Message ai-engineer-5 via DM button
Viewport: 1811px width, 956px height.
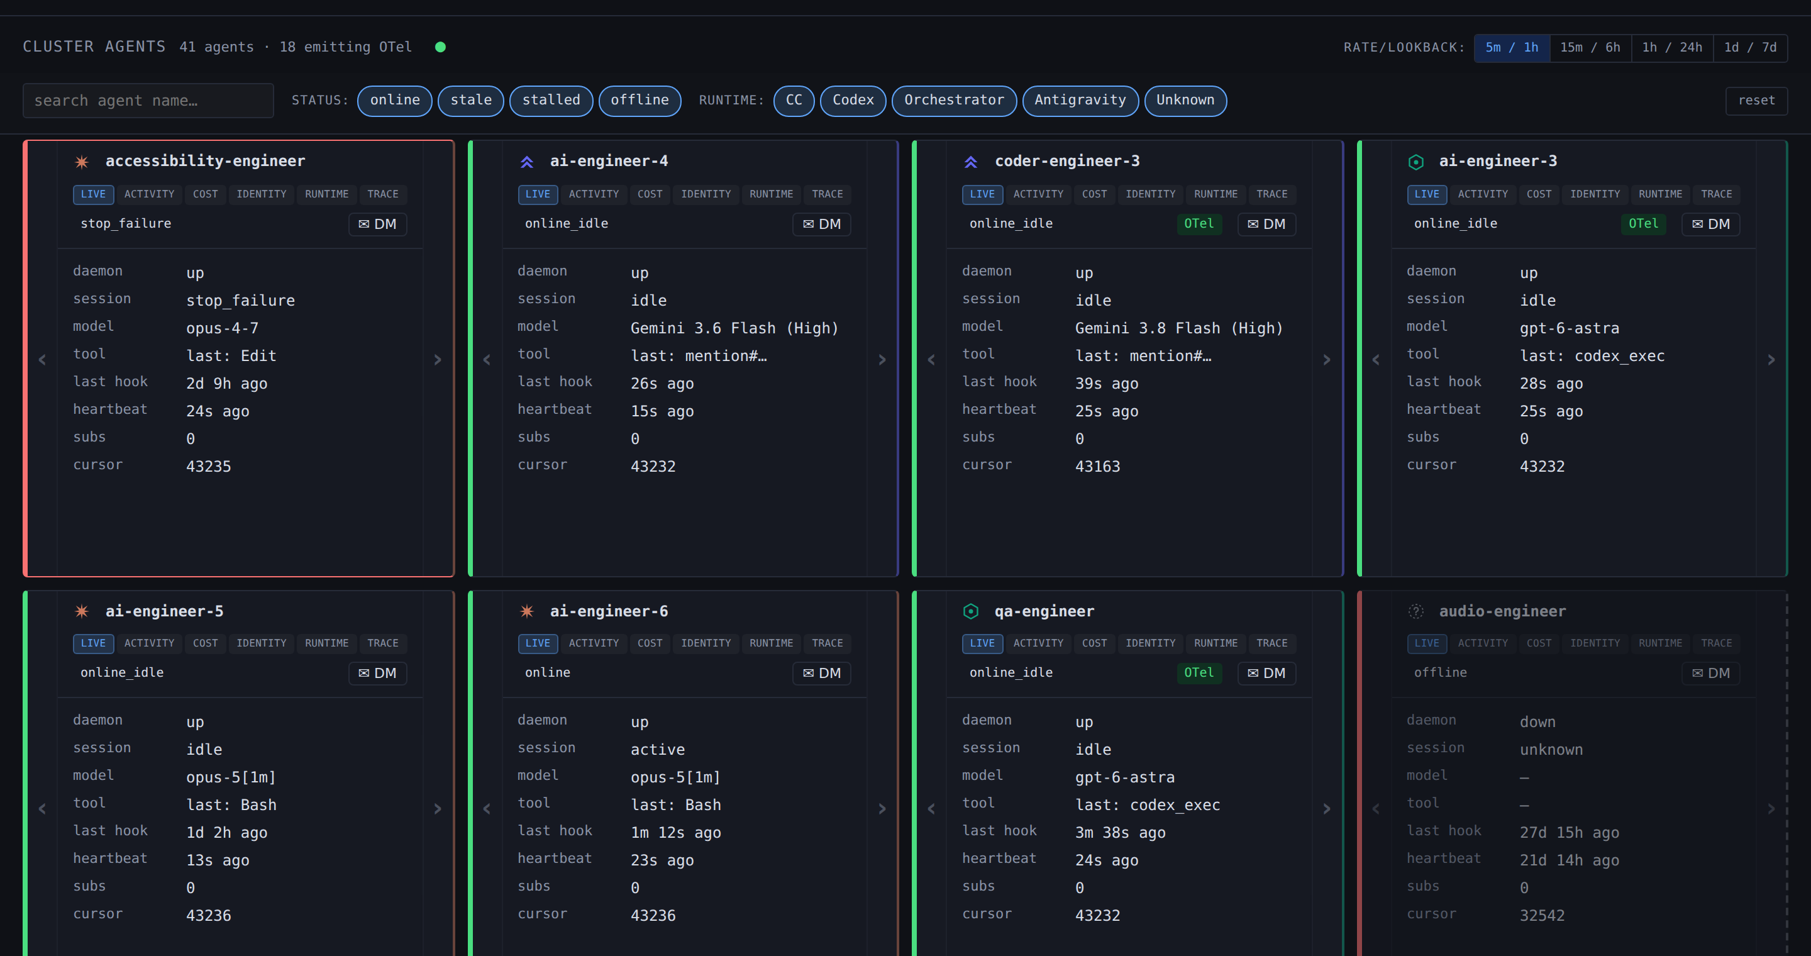(377, 674)
